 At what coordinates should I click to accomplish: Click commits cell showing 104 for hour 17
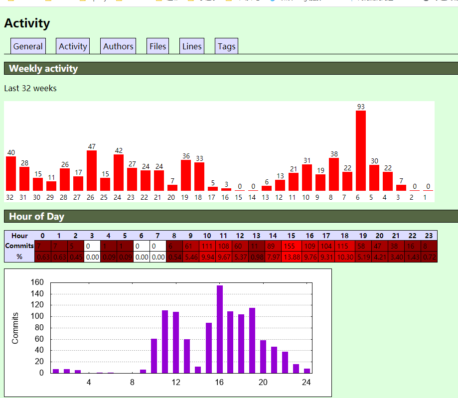326,246
